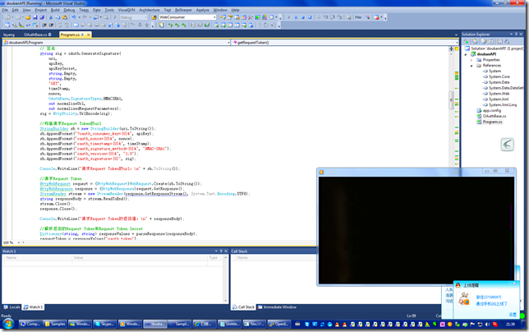
Task: Click Show All Files in Solution Explorer
Action: (x=476, y=41)
